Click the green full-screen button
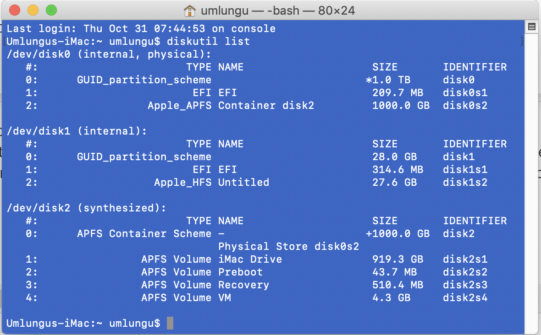 point(51,10)
